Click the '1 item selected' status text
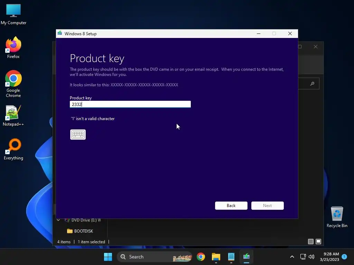This screenshot has width=354, height=265. 91,242
